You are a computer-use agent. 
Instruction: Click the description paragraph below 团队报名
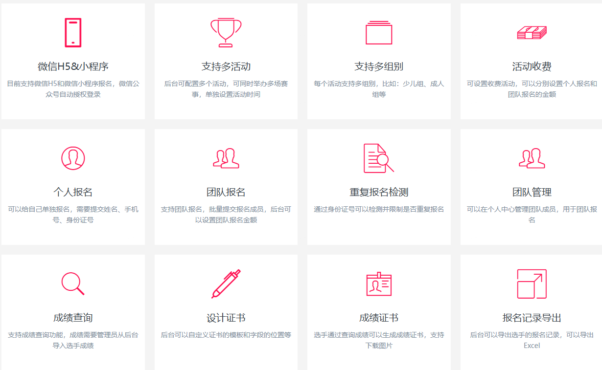226,215
